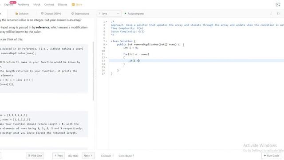
Task: Click "Space Complexity: O(1)" comment line
Action: (x=128, y=32)
